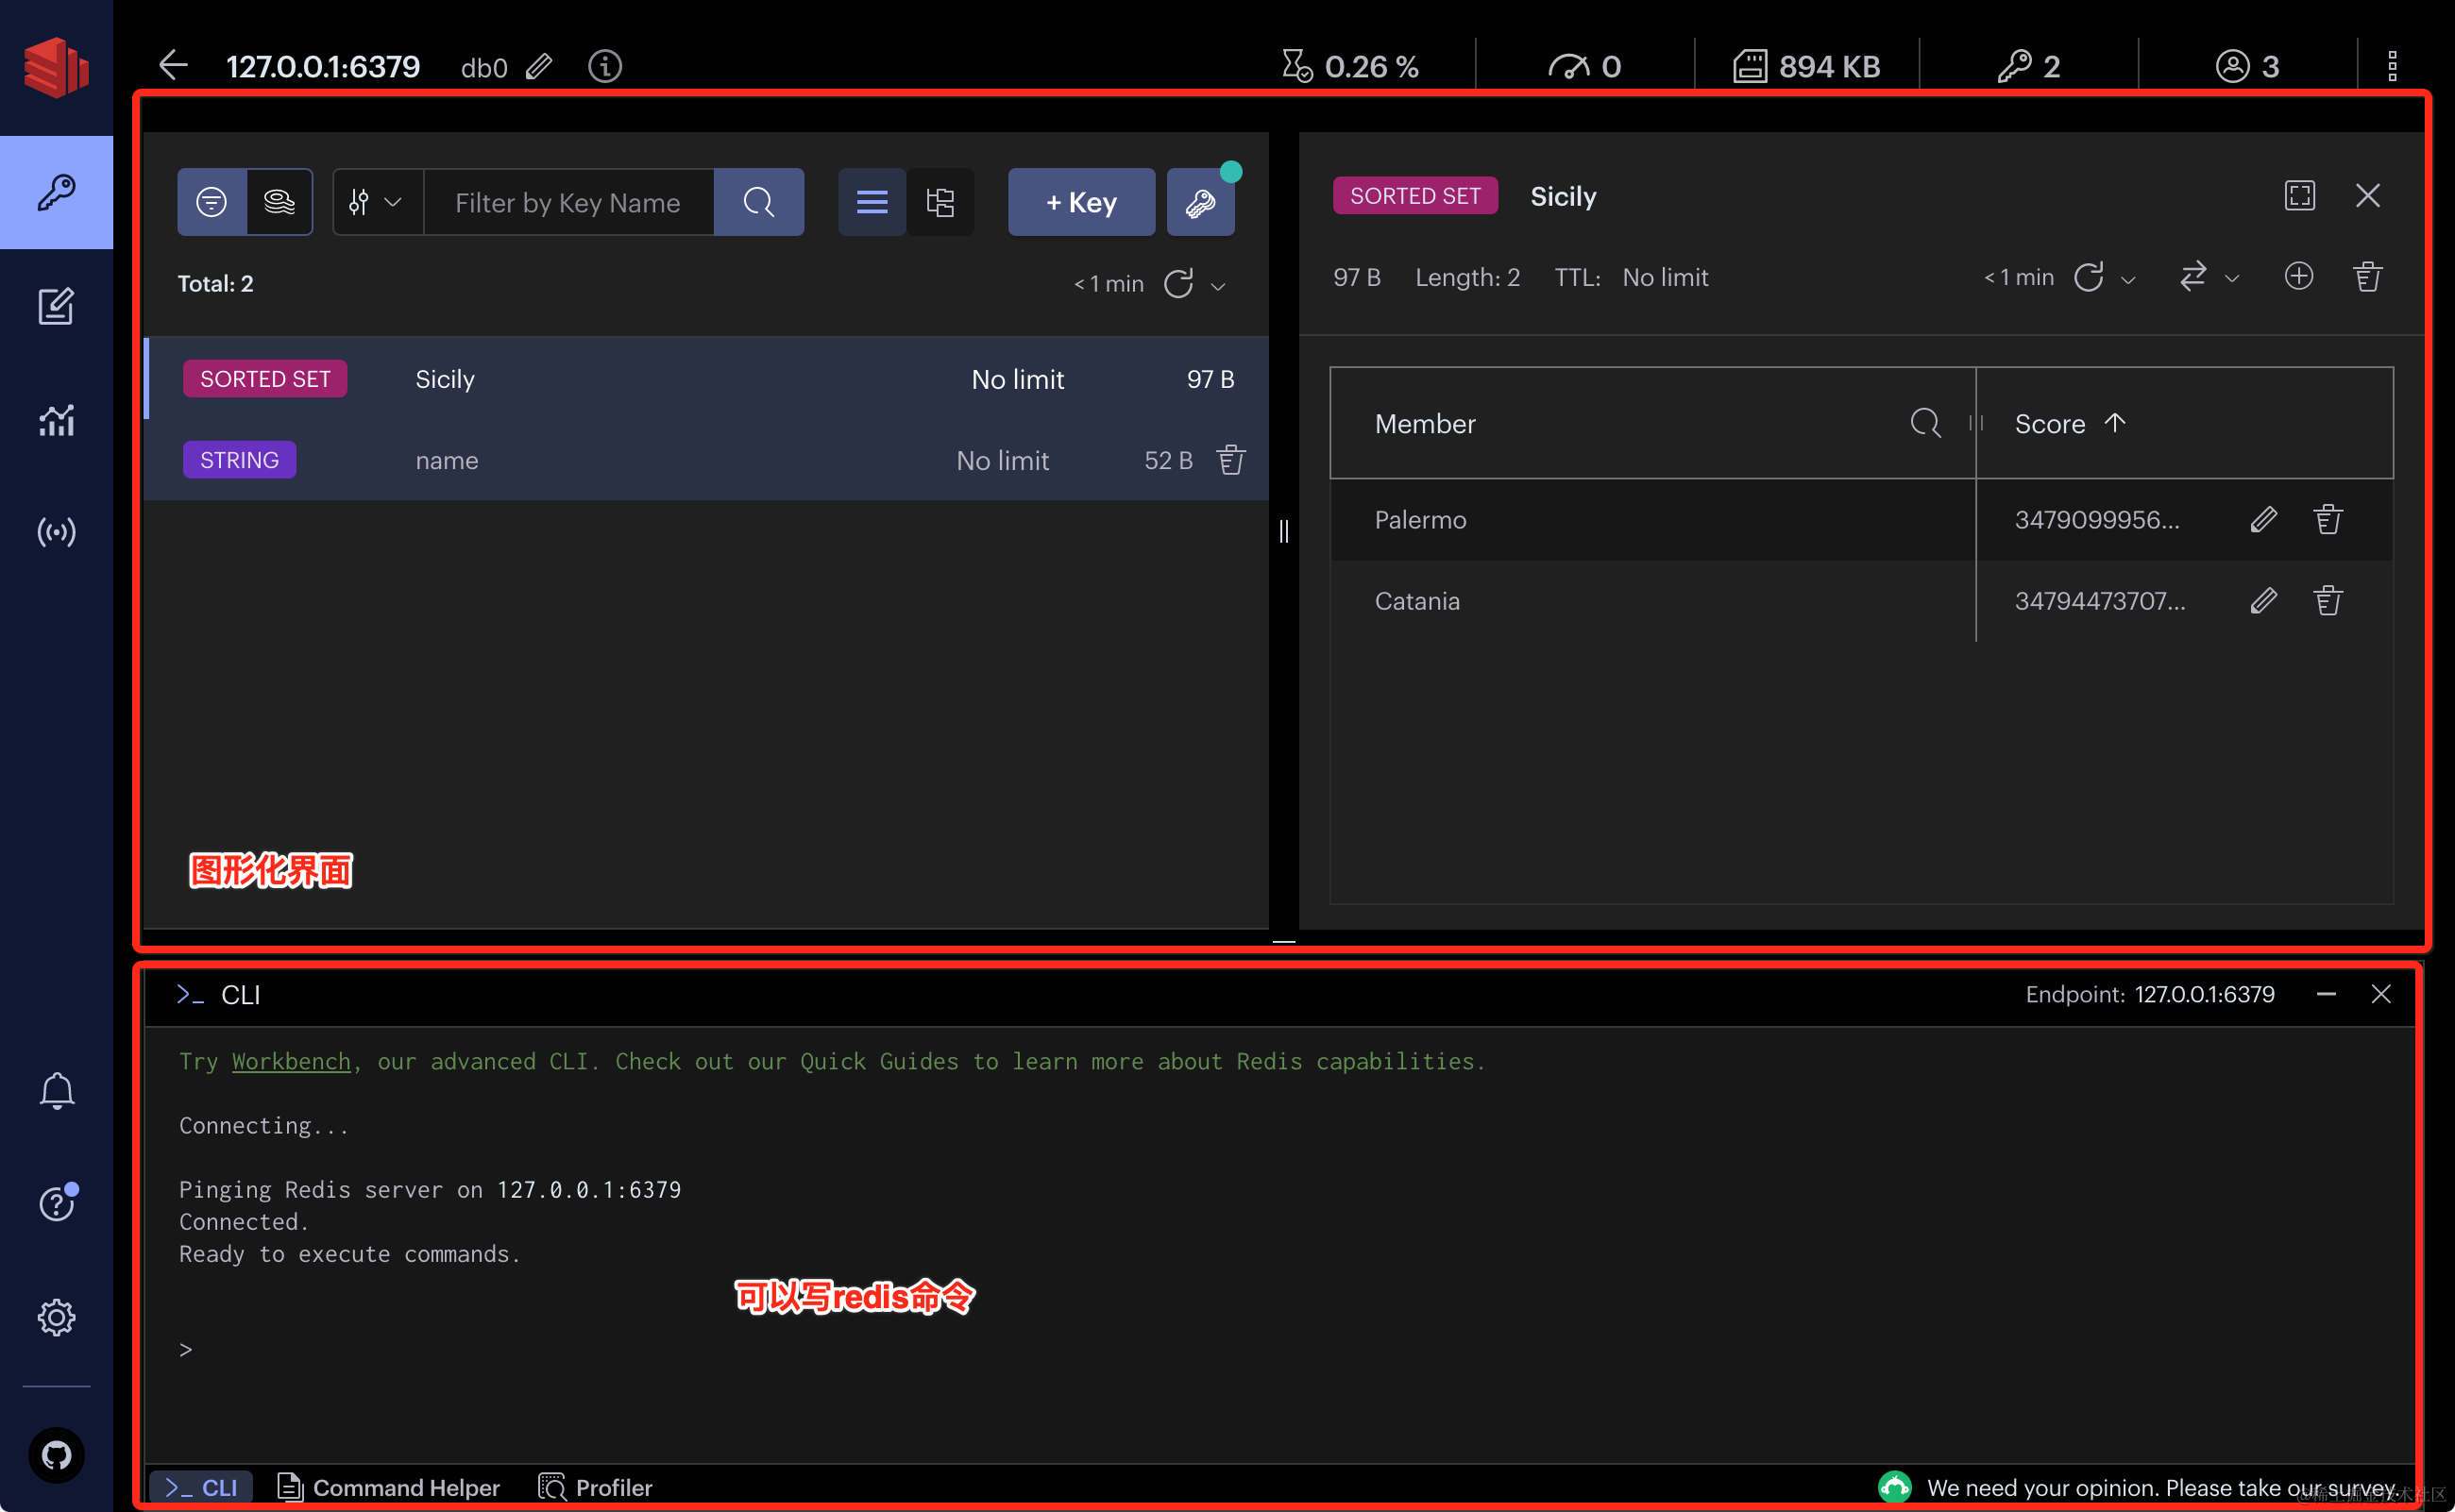Click the + Key button

(x=1080, y=203)
